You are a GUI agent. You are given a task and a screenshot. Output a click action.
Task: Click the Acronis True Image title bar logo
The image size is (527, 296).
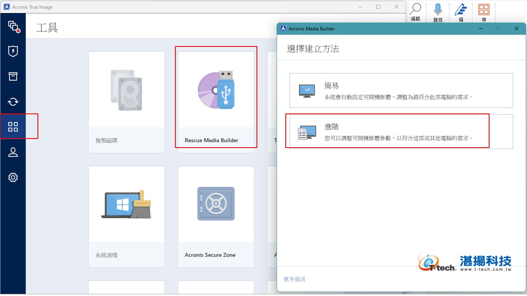[x=7, y=7]
